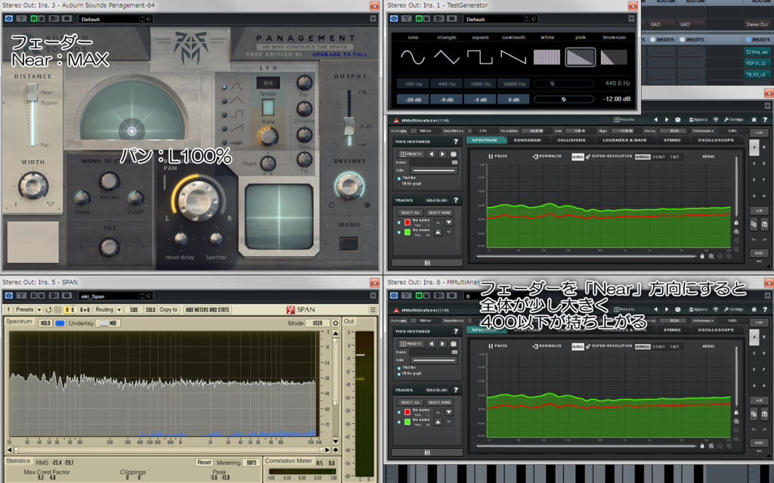The height and width of the screenshot is (483, 774).
Task: Click home icon in upper MMultiAnalyzer
Action: tap(754, 119)
